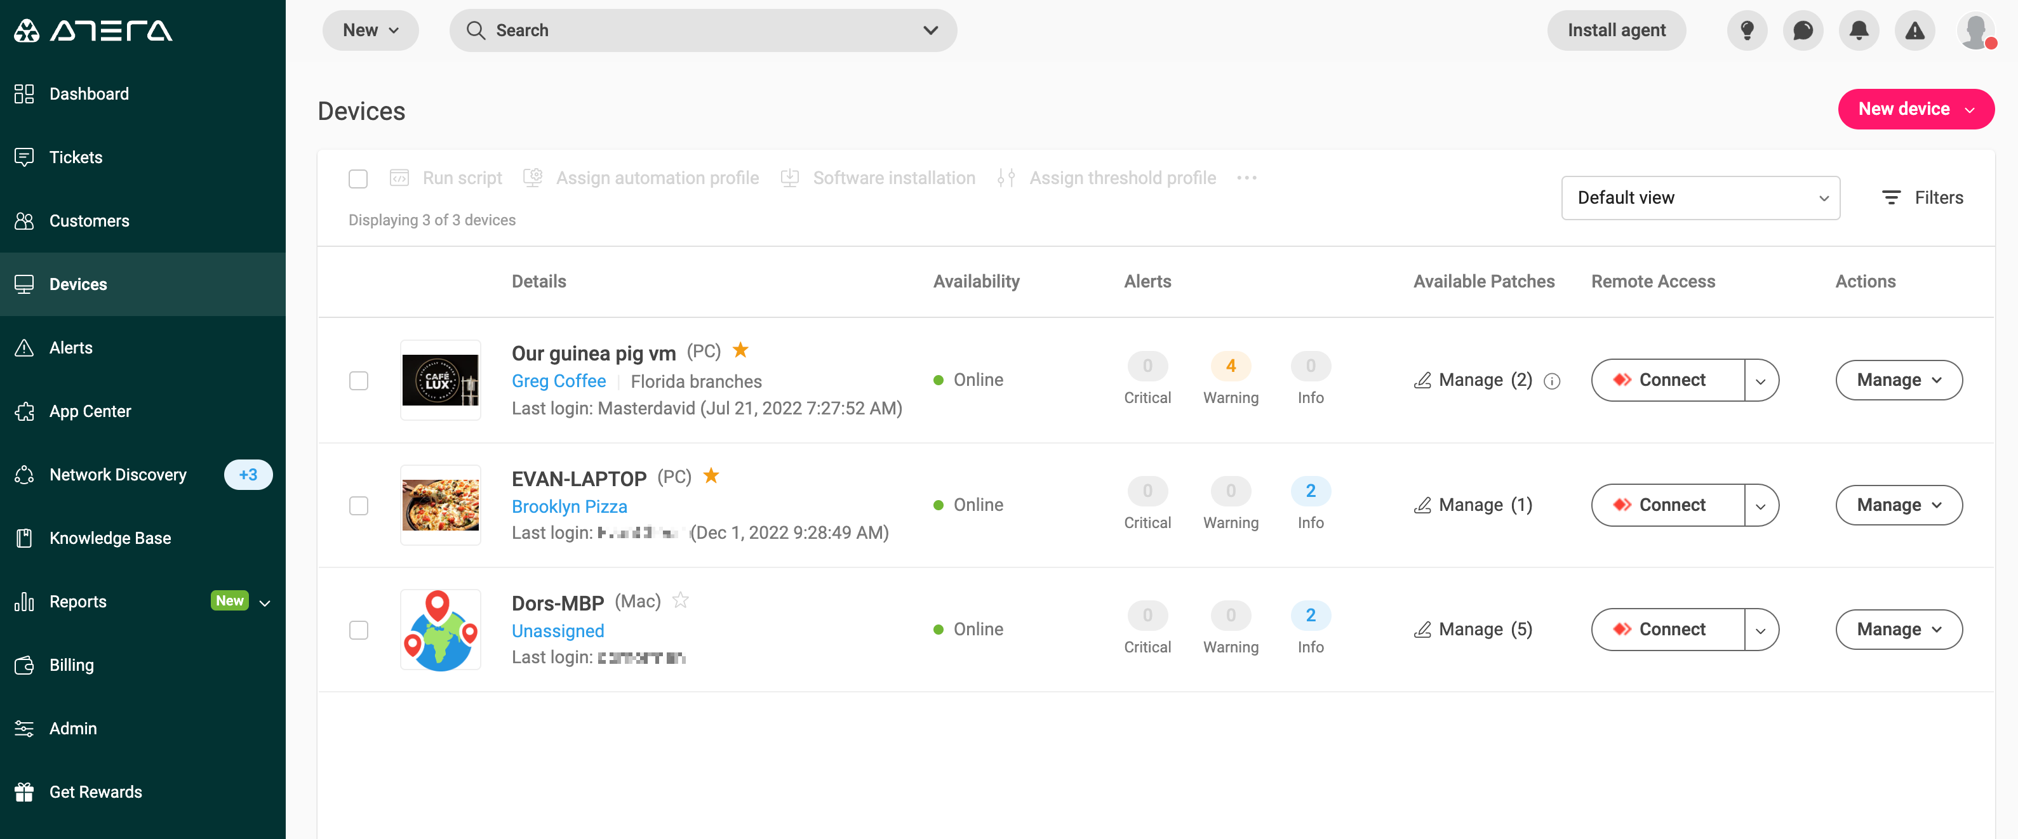Open the Dashboard from the sidebar
This screenshot has width=2018, height=839.
pos(88,93)
